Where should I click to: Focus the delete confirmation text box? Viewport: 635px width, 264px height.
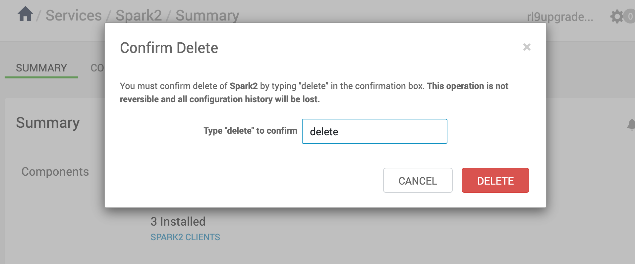click(375, 131)
